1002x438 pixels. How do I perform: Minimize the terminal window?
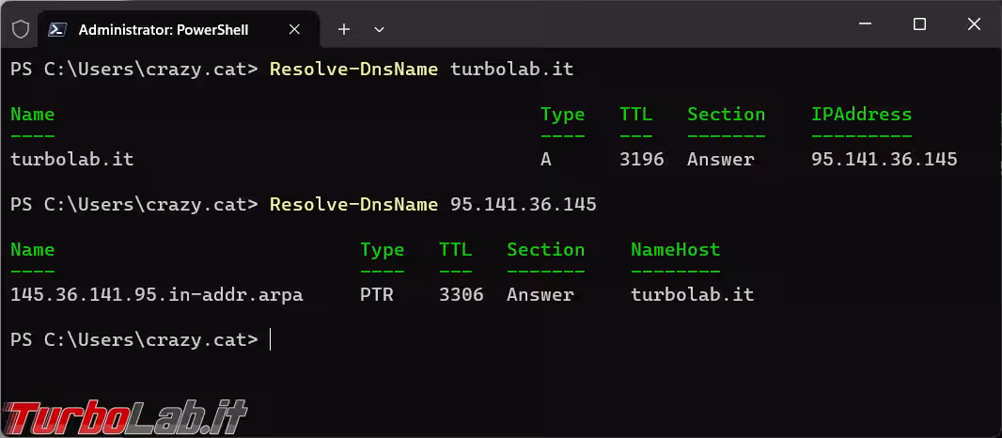pyautogui.click(x=868, y=25)
